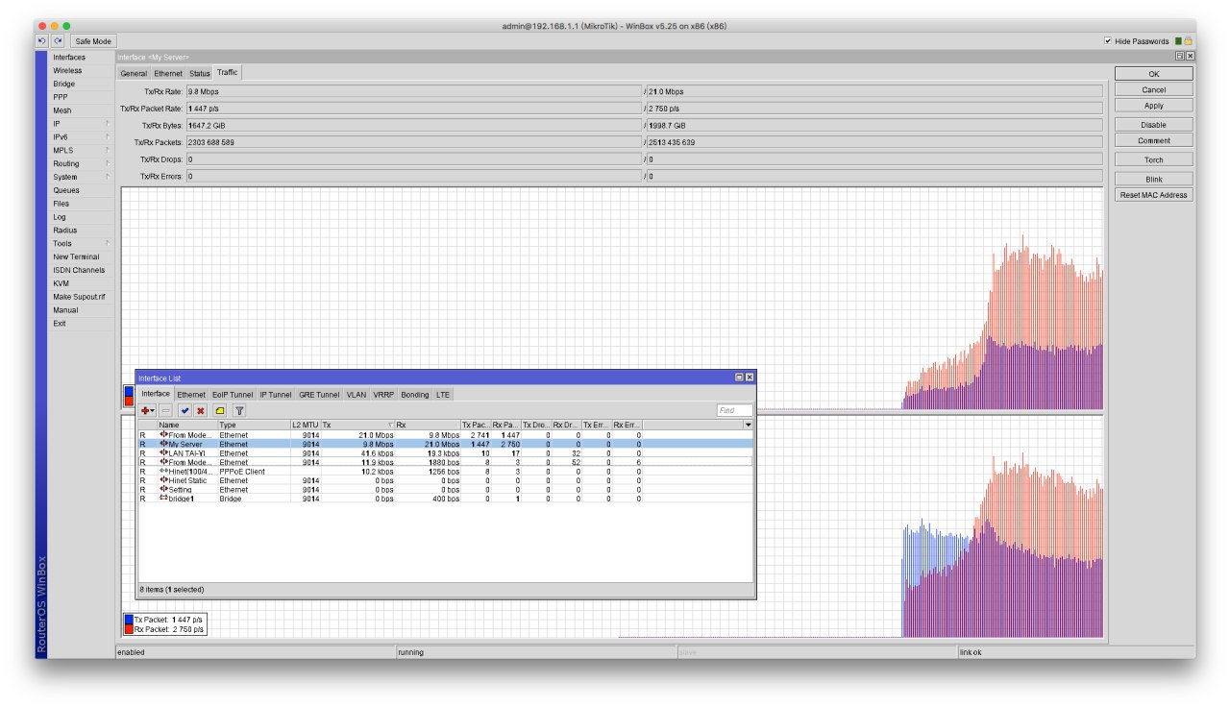Screen dimensions: 1230x707
Task: Expand the Tools submenu
Action: (82, 244)
